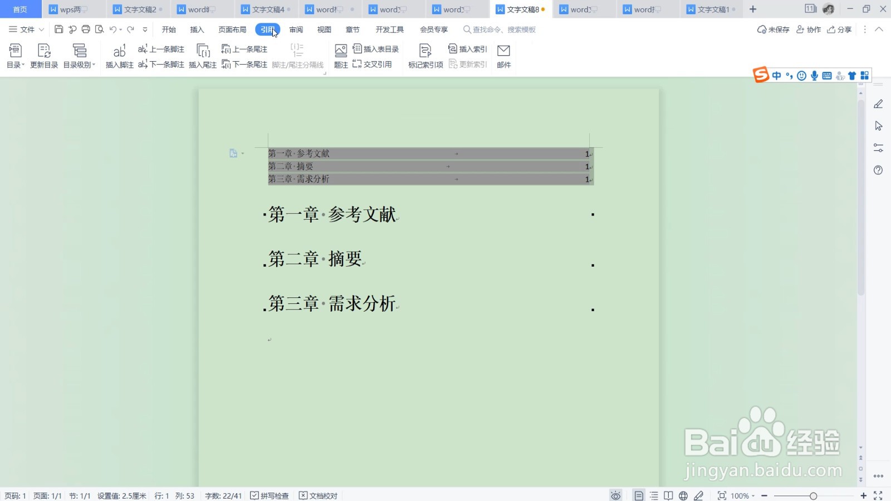Click the 查找命令 search box

500,30
